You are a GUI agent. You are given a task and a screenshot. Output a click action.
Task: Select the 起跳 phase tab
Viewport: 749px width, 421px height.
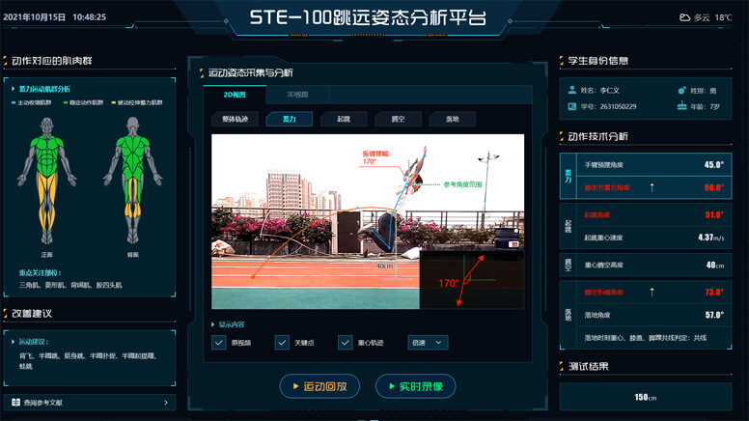pos(344,120)
